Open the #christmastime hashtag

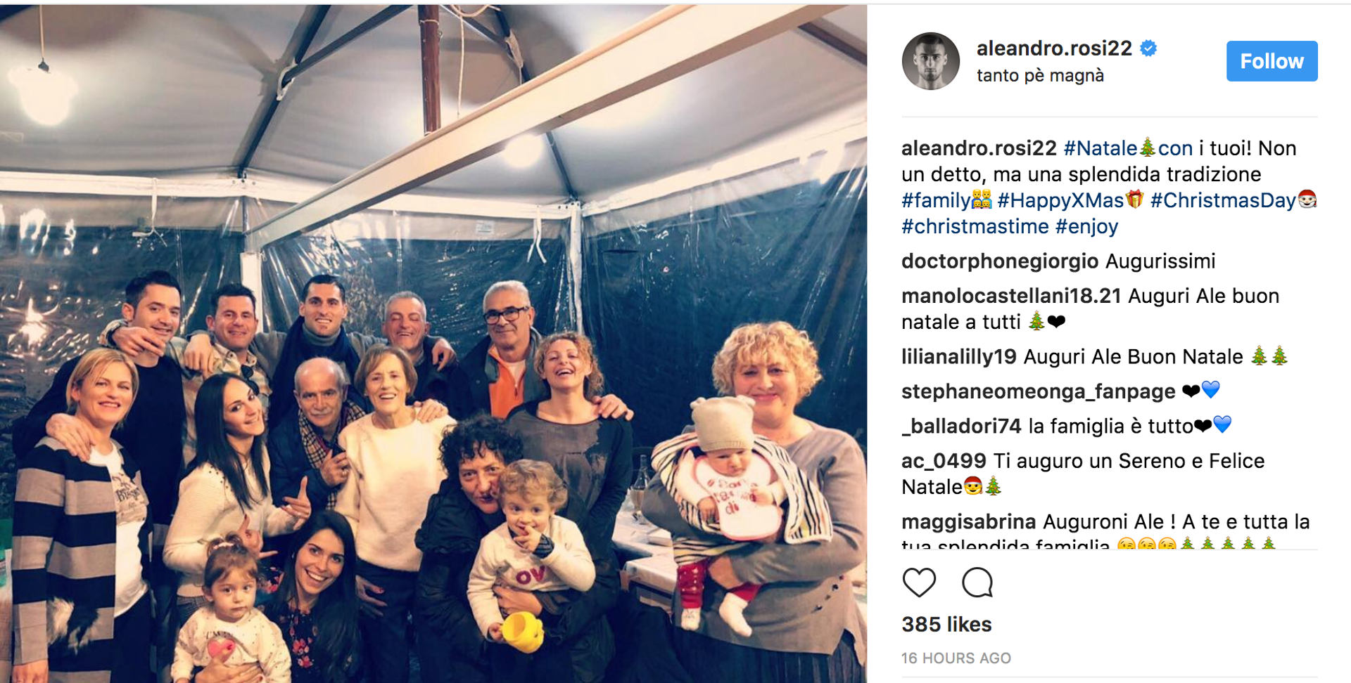click(975, 226)
